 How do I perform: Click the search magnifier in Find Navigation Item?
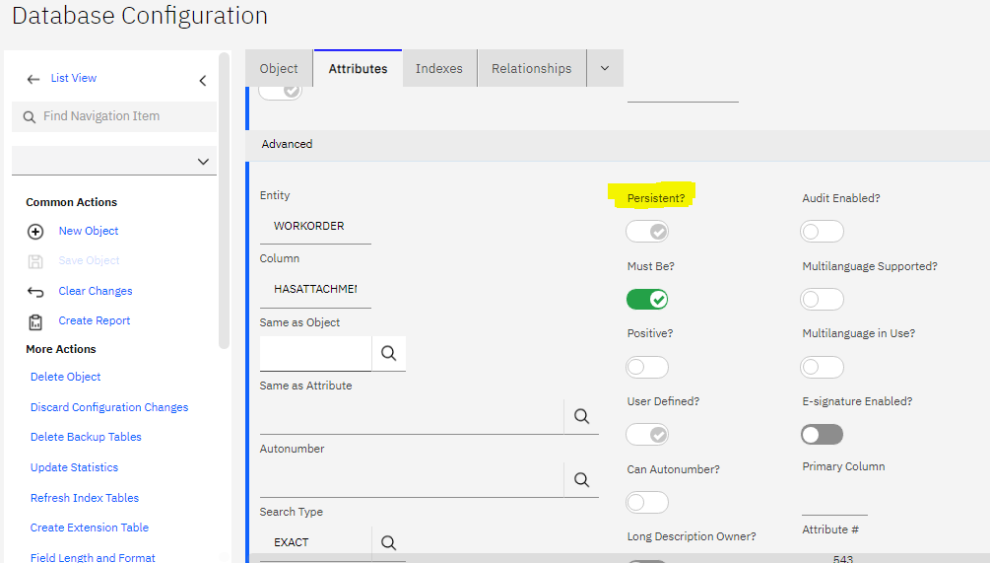(x=29, y=117)
